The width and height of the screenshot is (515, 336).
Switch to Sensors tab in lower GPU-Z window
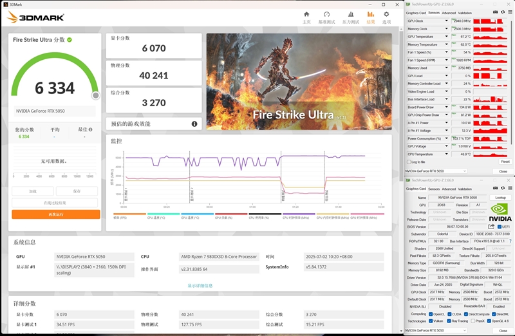point(433,189)
